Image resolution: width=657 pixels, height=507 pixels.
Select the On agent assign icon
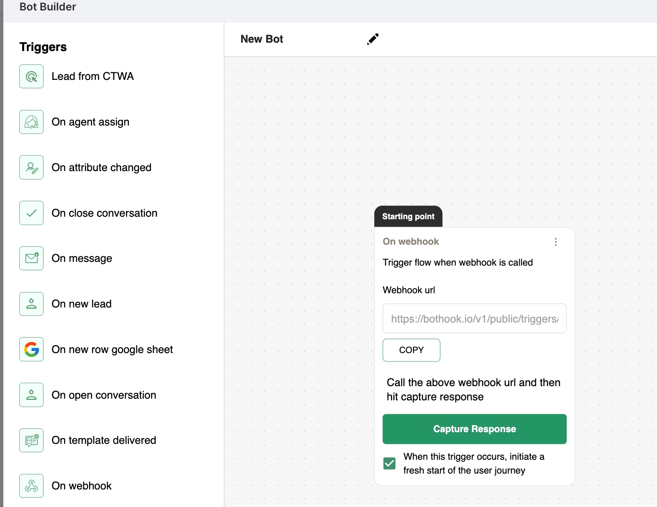(31, 122)
